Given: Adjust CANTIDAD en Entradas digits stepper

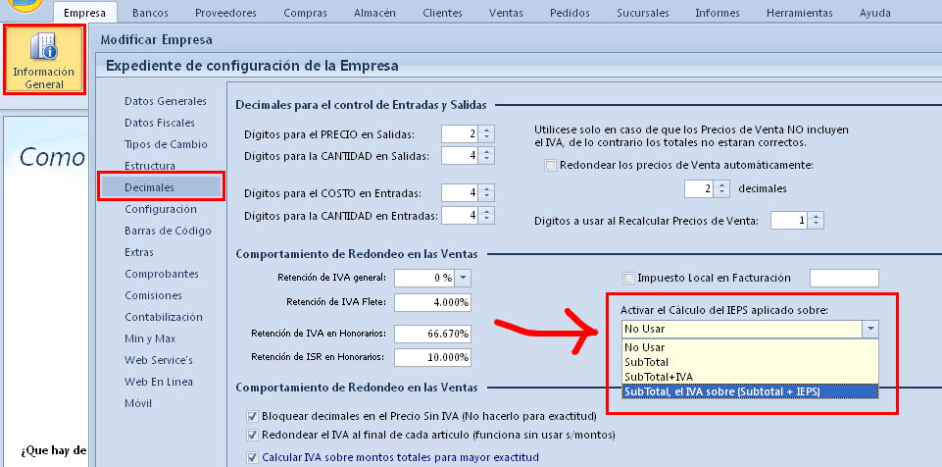Looking at the screenshot, I should point(486,215).
